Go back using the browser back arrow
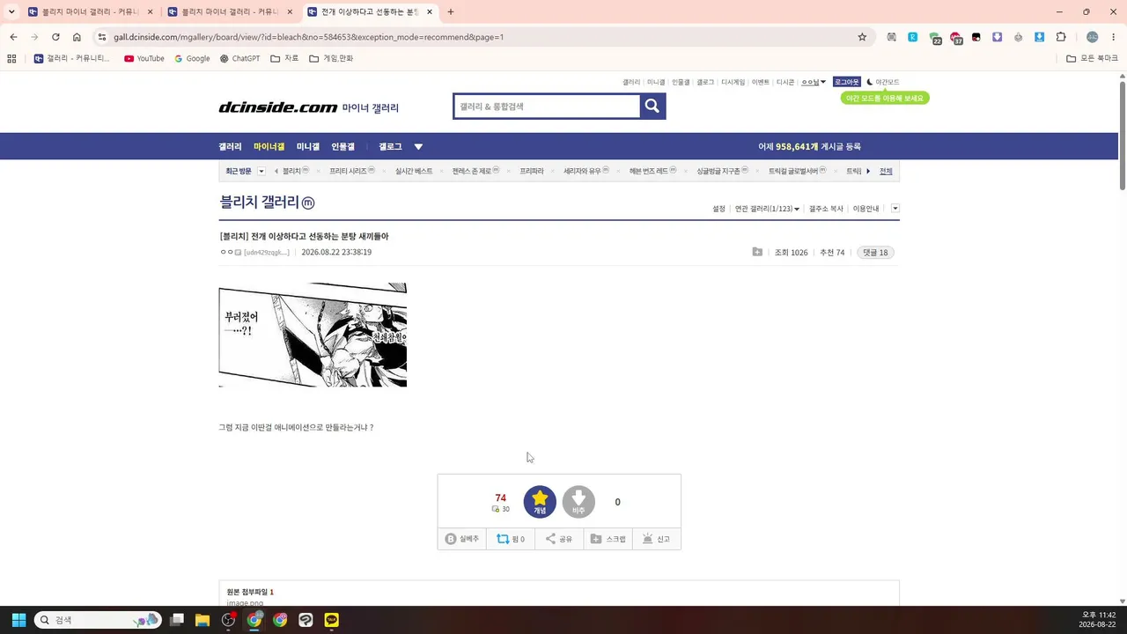Viewport: 1127px width, 634px height. (13, 37)
